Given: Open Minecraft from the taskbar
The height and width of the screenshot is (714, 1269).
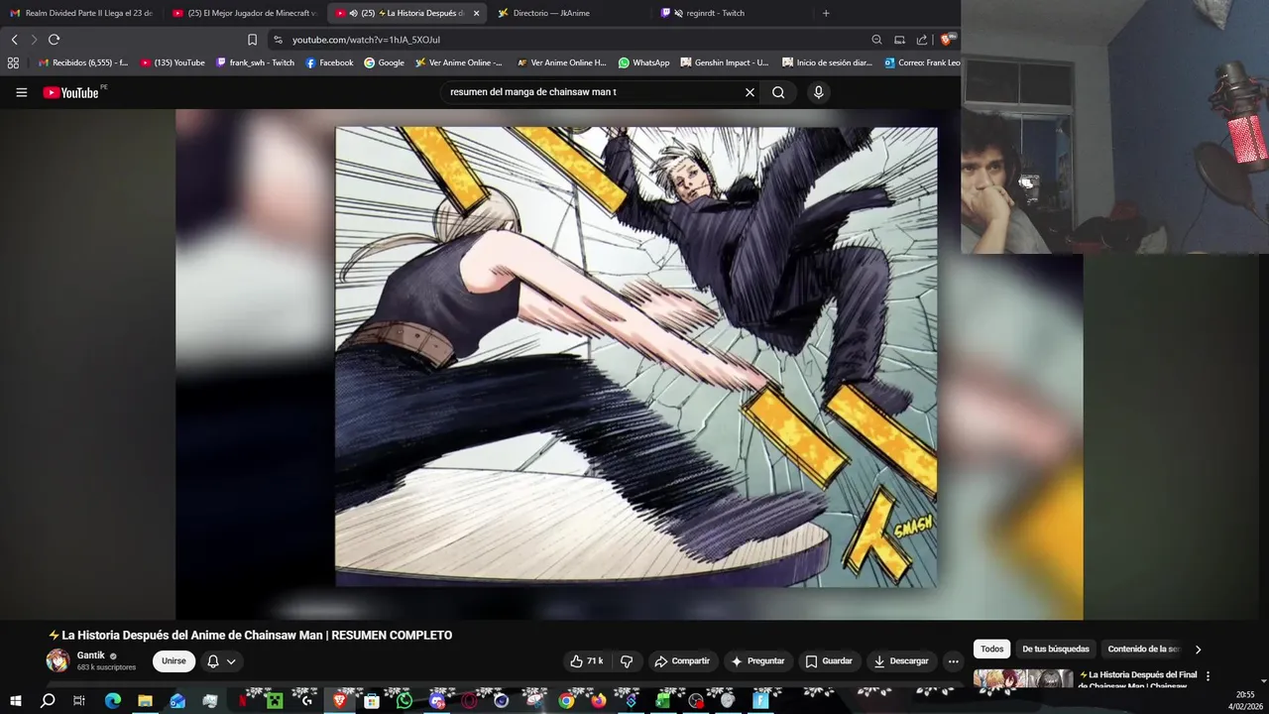Looking at the screenshot, I should point(275,700).
